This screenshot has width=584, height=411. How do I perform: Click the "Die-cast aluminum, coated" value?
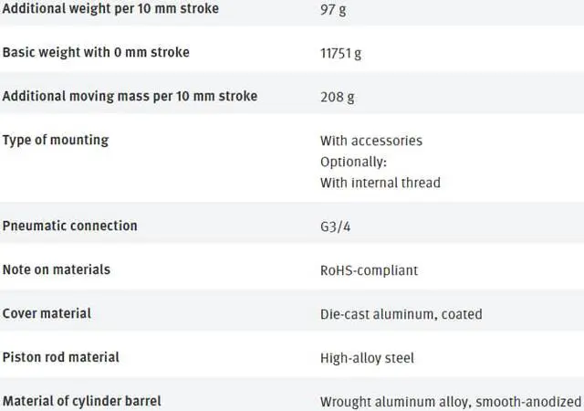pyautogui.click(x=401, y=314)
